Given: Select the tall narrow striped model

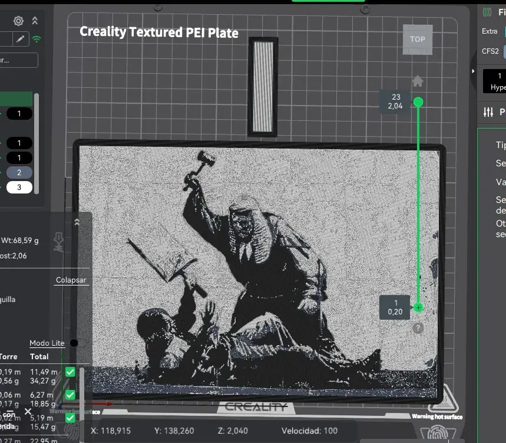Looking at the screenshot, I should (263, 87).
